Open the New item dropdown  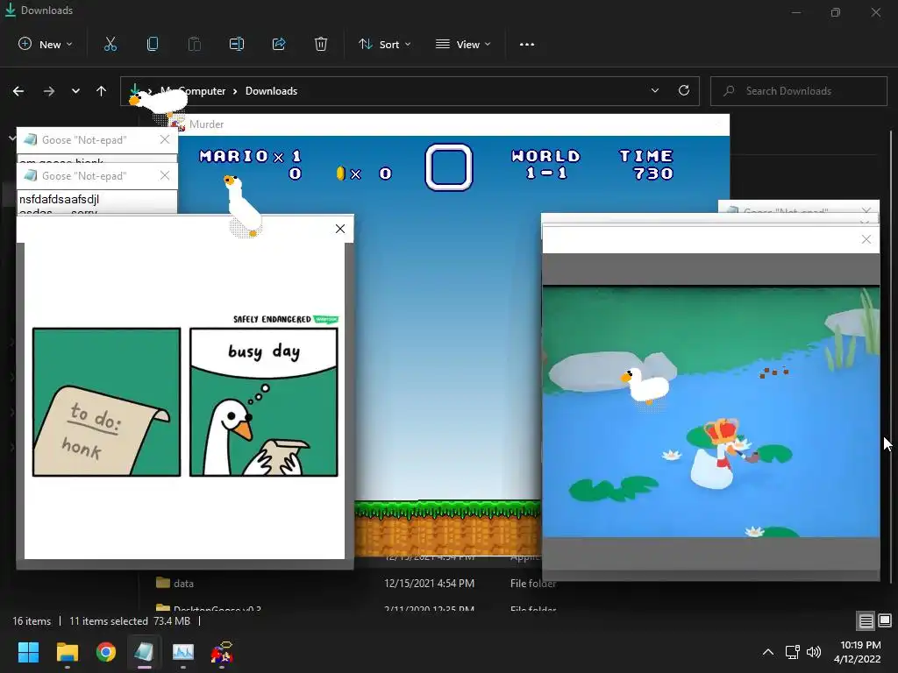click(x=46, y=44)
